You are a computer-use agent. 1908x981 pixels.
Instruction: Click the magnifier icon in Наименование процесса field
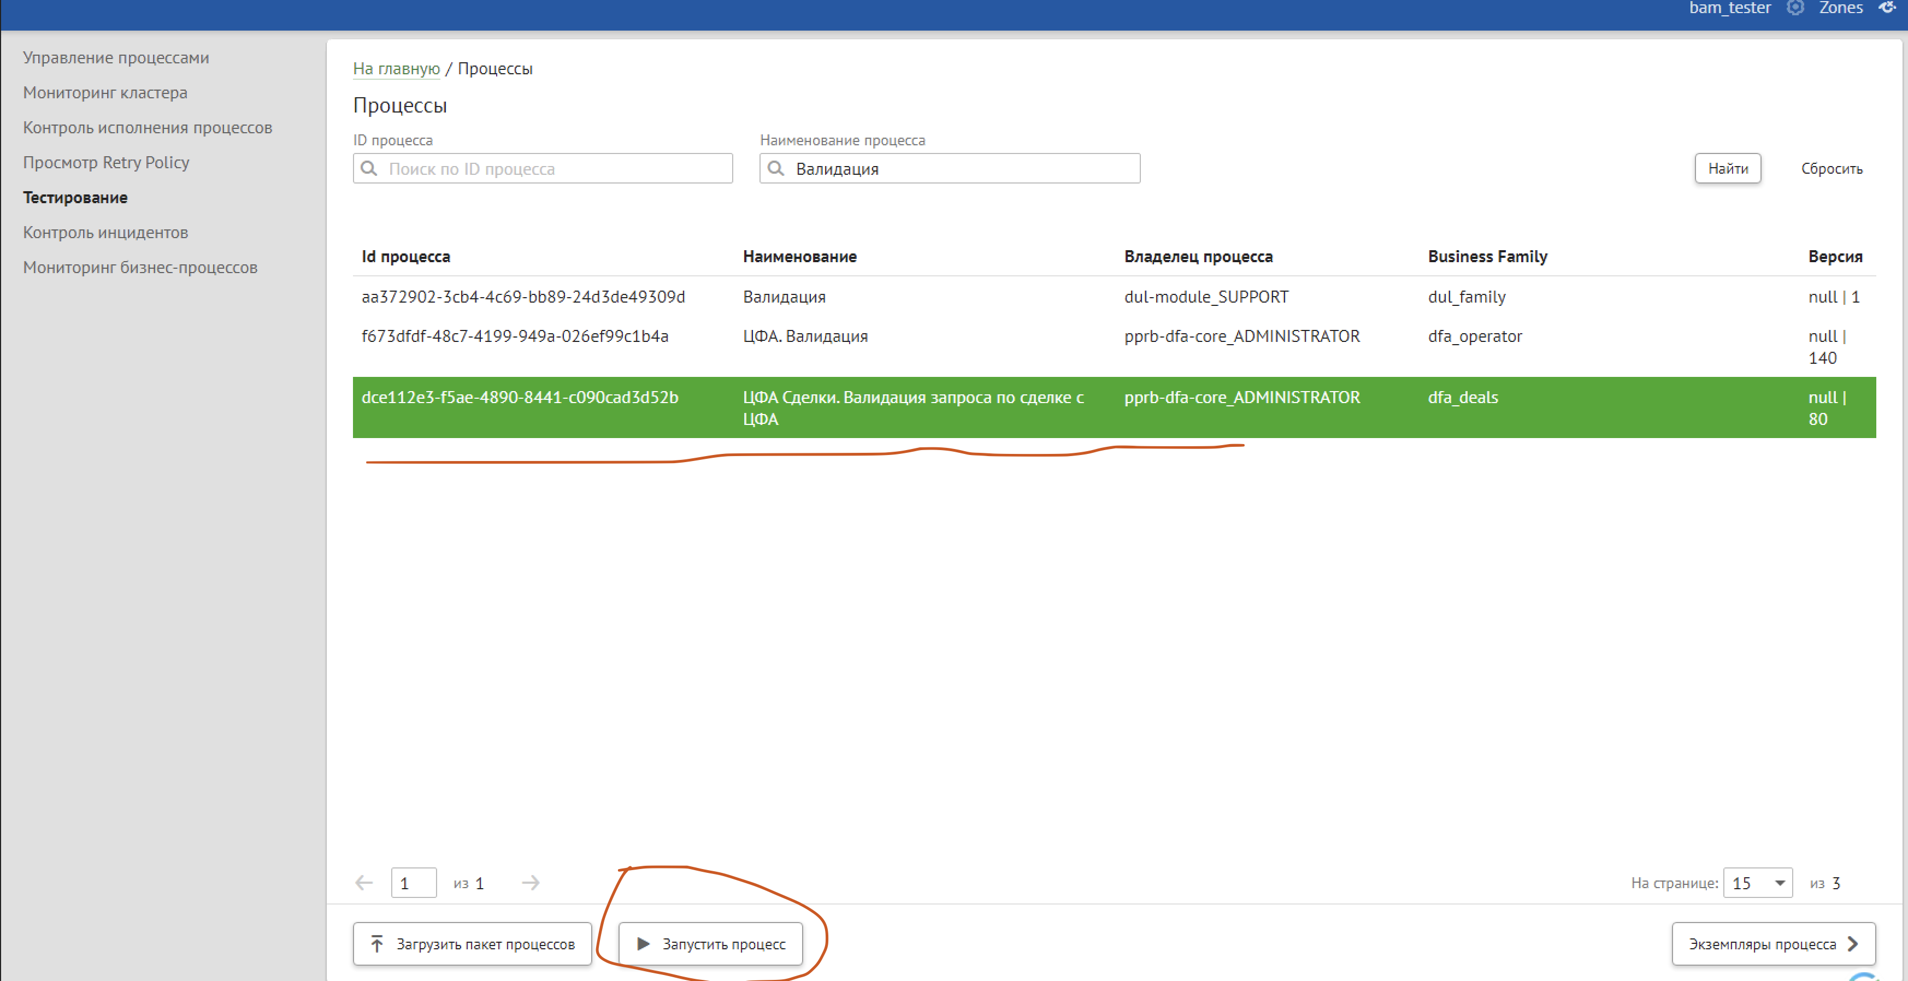pyautogui.click(x=775, y=169)
